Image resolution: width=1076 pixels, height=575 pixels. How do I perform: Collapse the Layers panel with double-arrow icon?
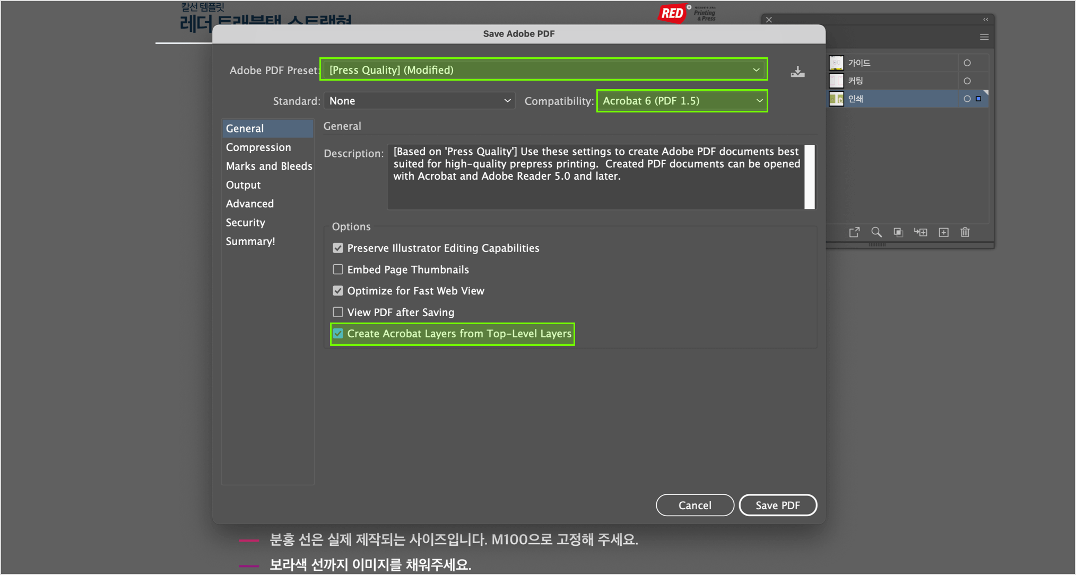[x=985, y=20]
